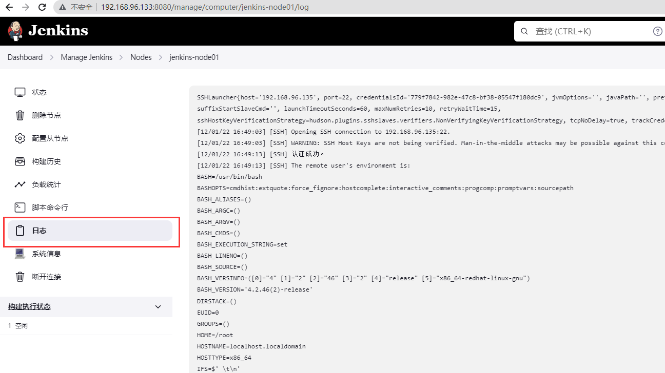Click log line remote user's environment
Viewport: 665px width, 373px height.
click(x=304, y=165)
